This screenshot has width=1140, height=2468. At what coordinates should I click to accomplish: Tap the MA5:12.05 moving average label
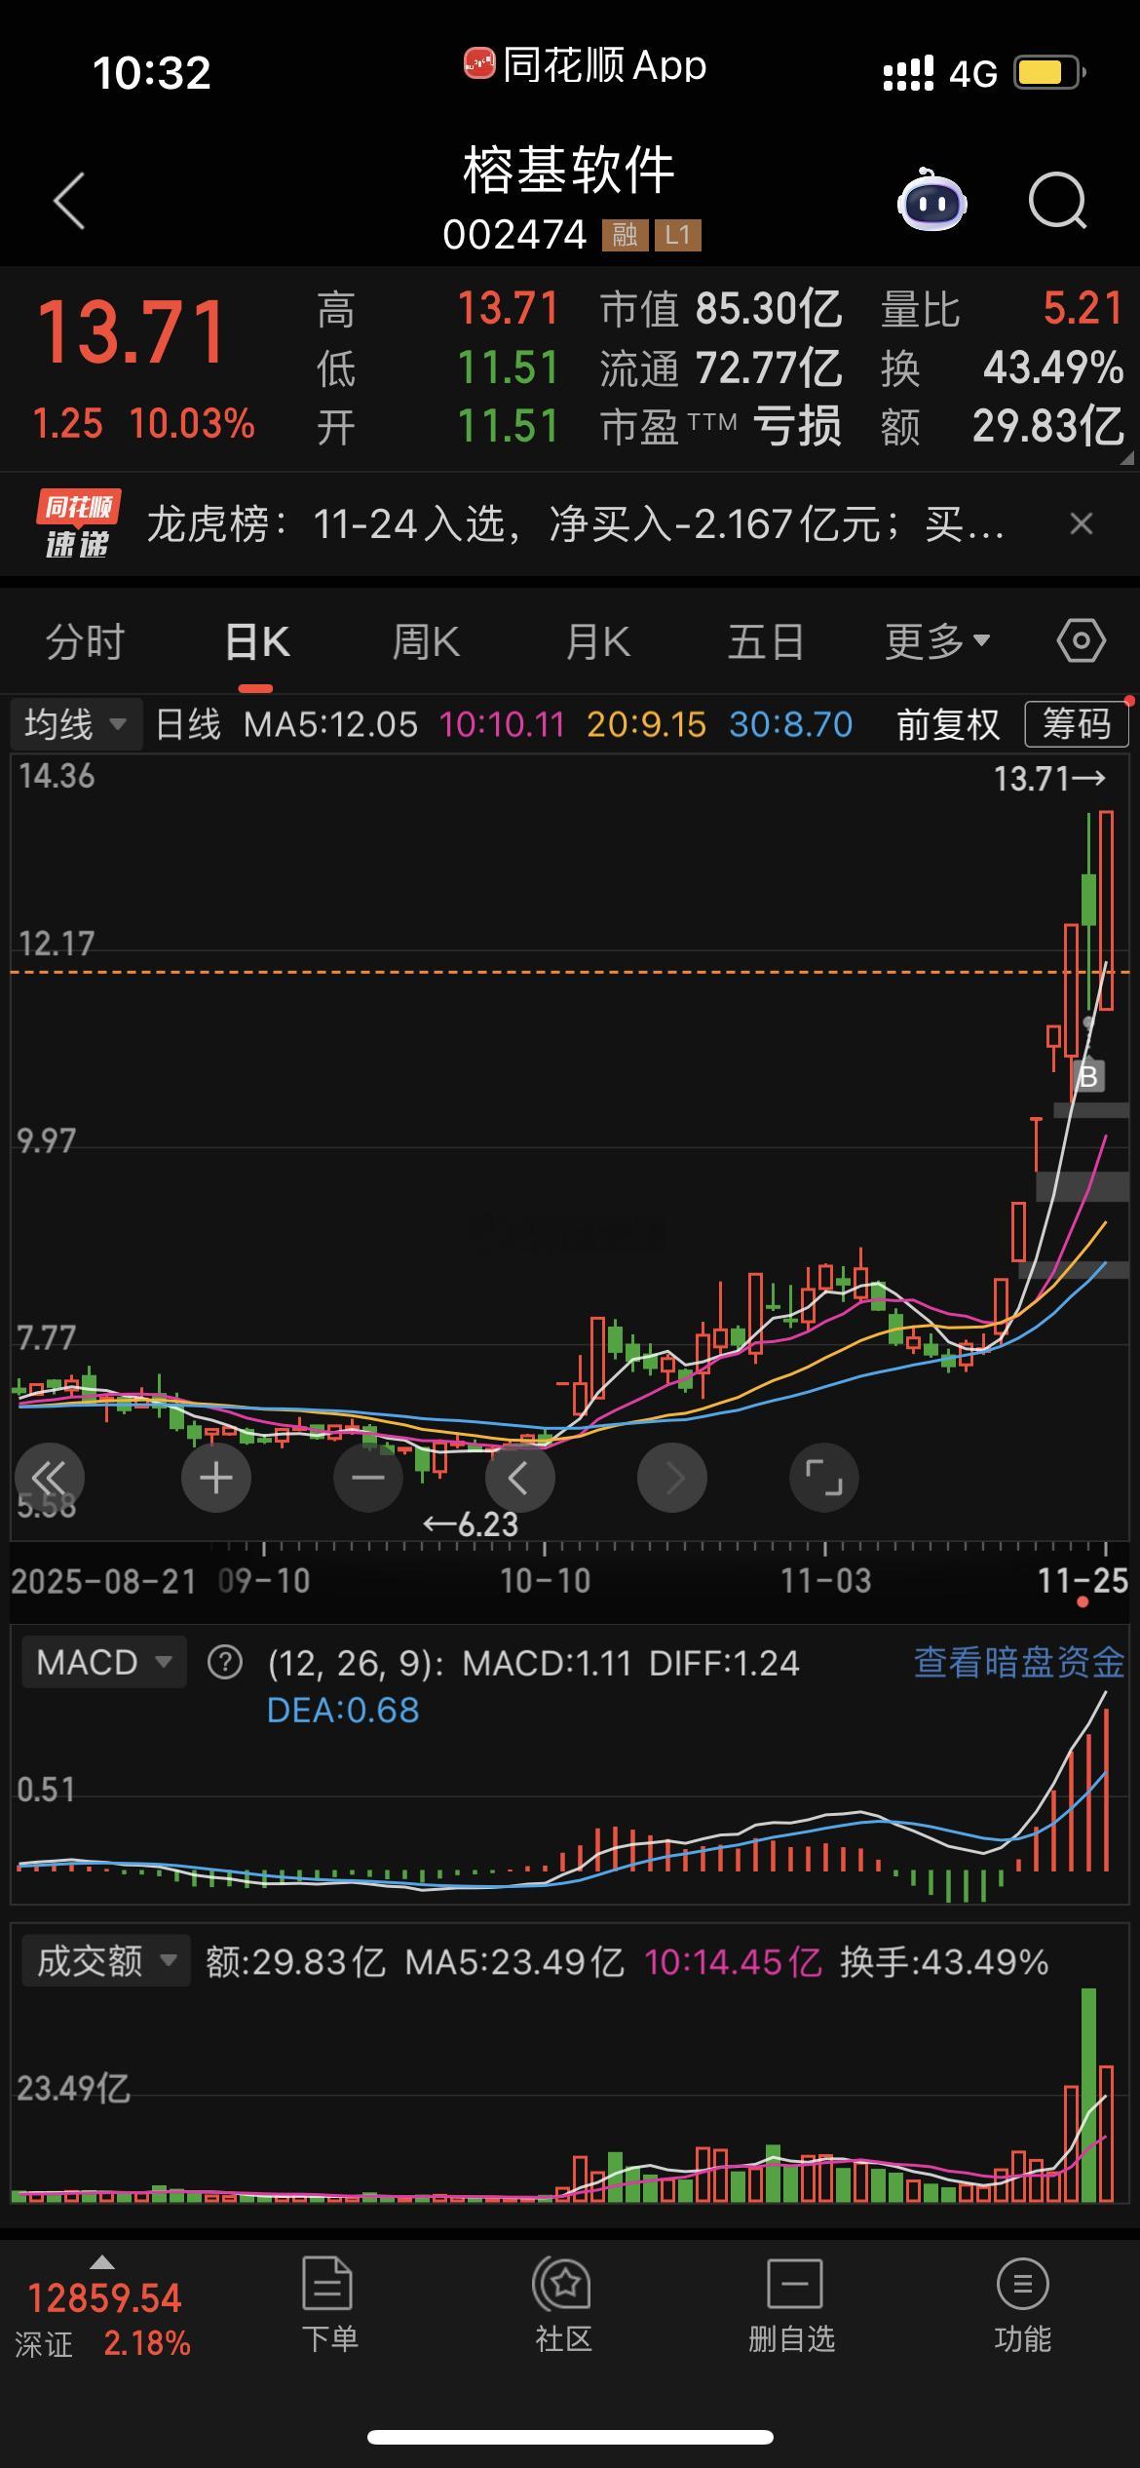click(330, 724)
